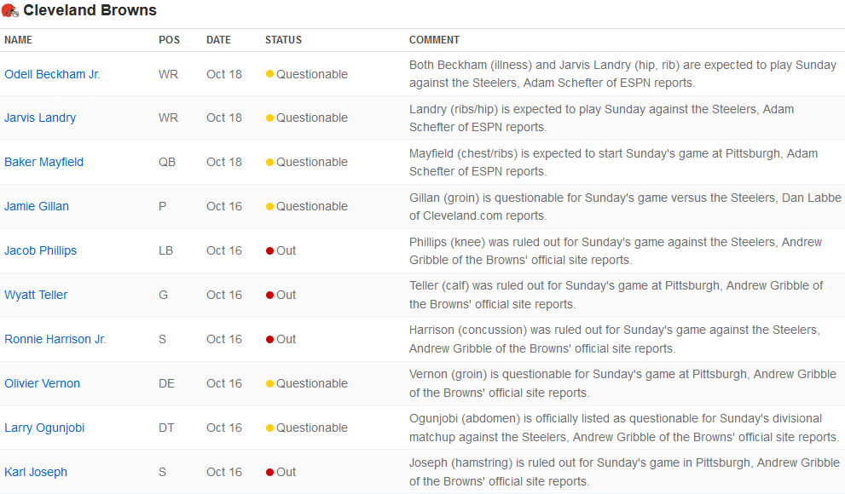Image resolution: width=845 pixels, height=494 pixels.
Task: Click the Ogunjobi (abdomen) comment text
Action: [x=624, y=428]
